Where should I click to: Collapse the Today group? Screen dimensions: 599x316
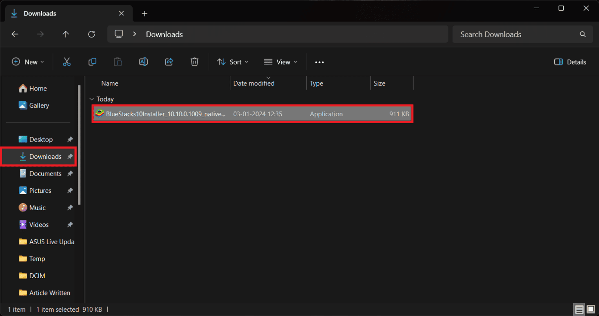click(x=92, y=99)
